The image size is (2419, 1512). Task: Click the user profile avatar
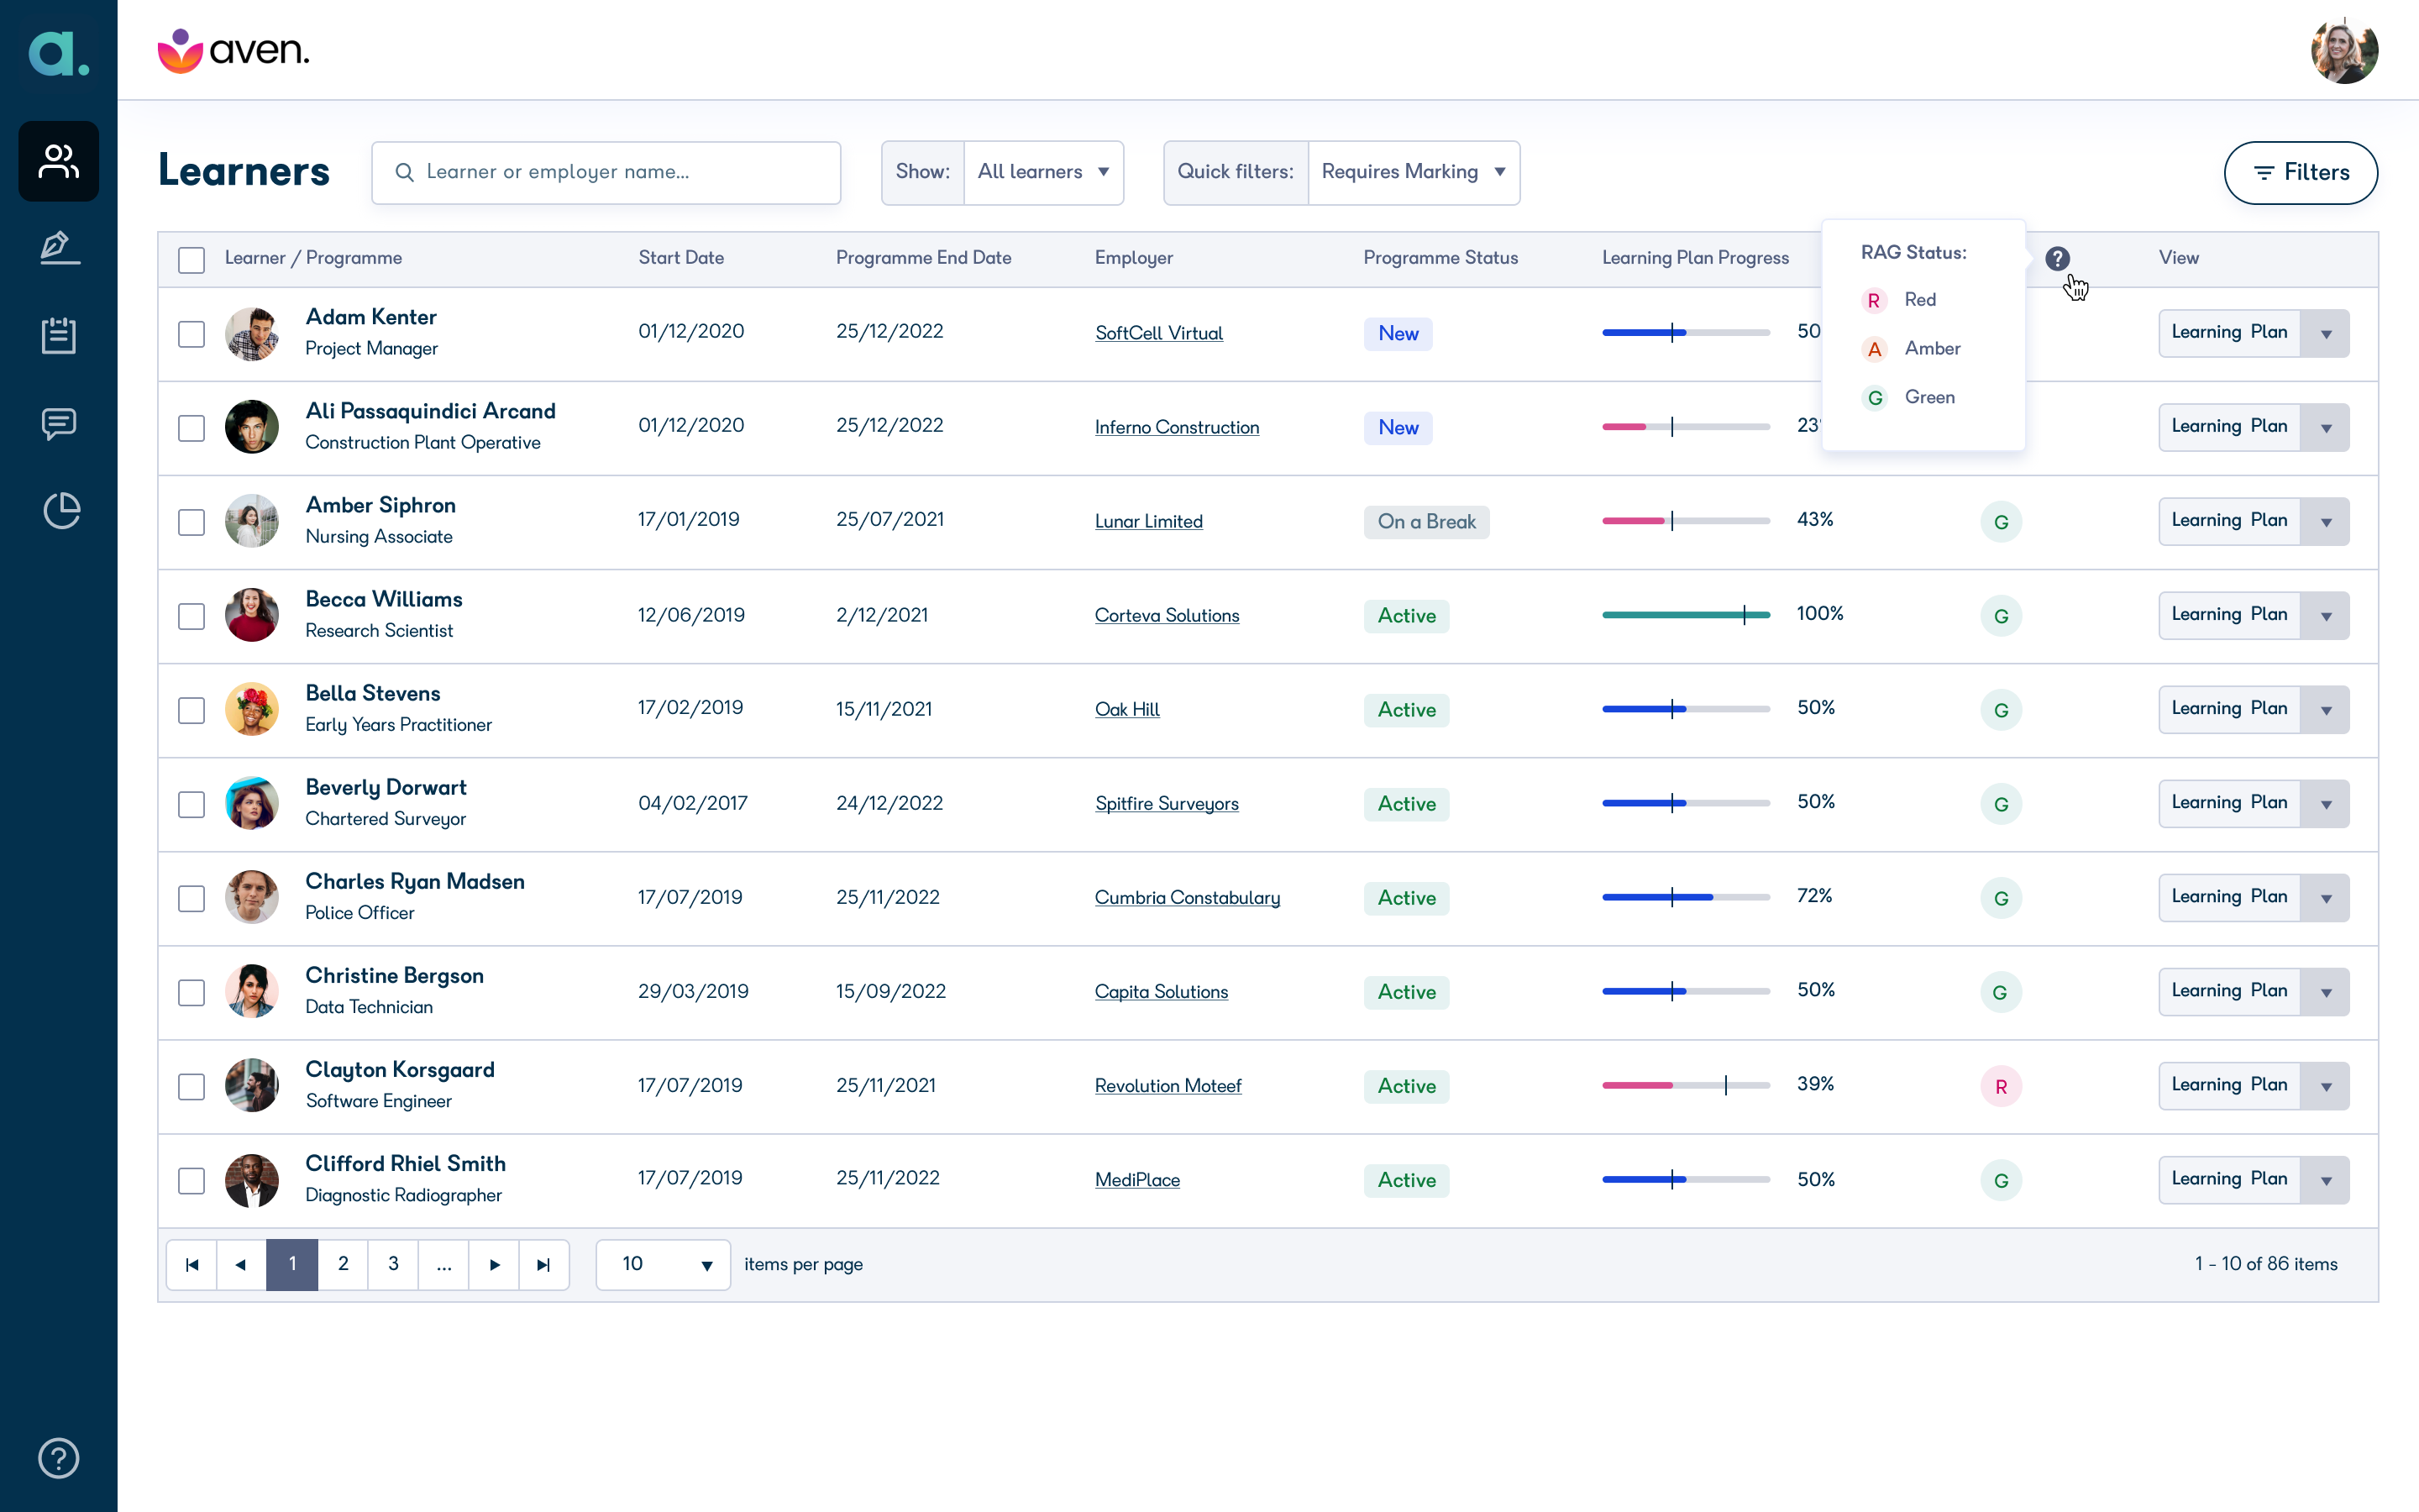pos(2344,50)
